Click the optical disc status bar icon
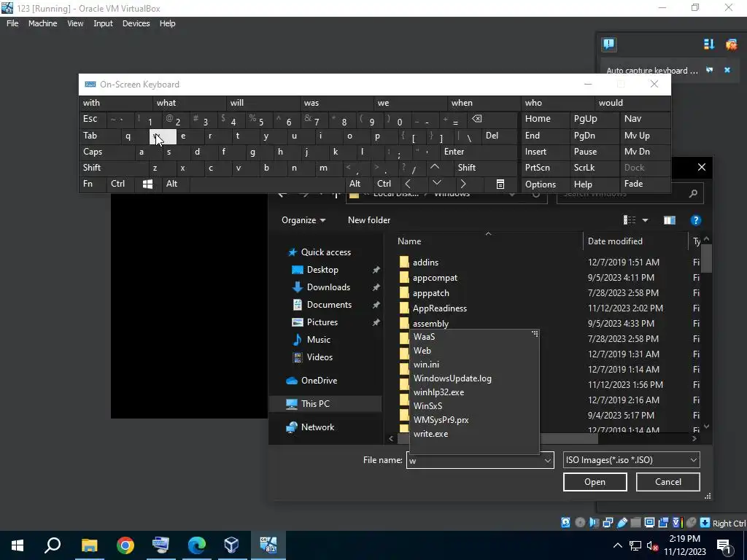The height and width of the screenshot is (560, 747). pyautogui.click(x=580, y=522)
